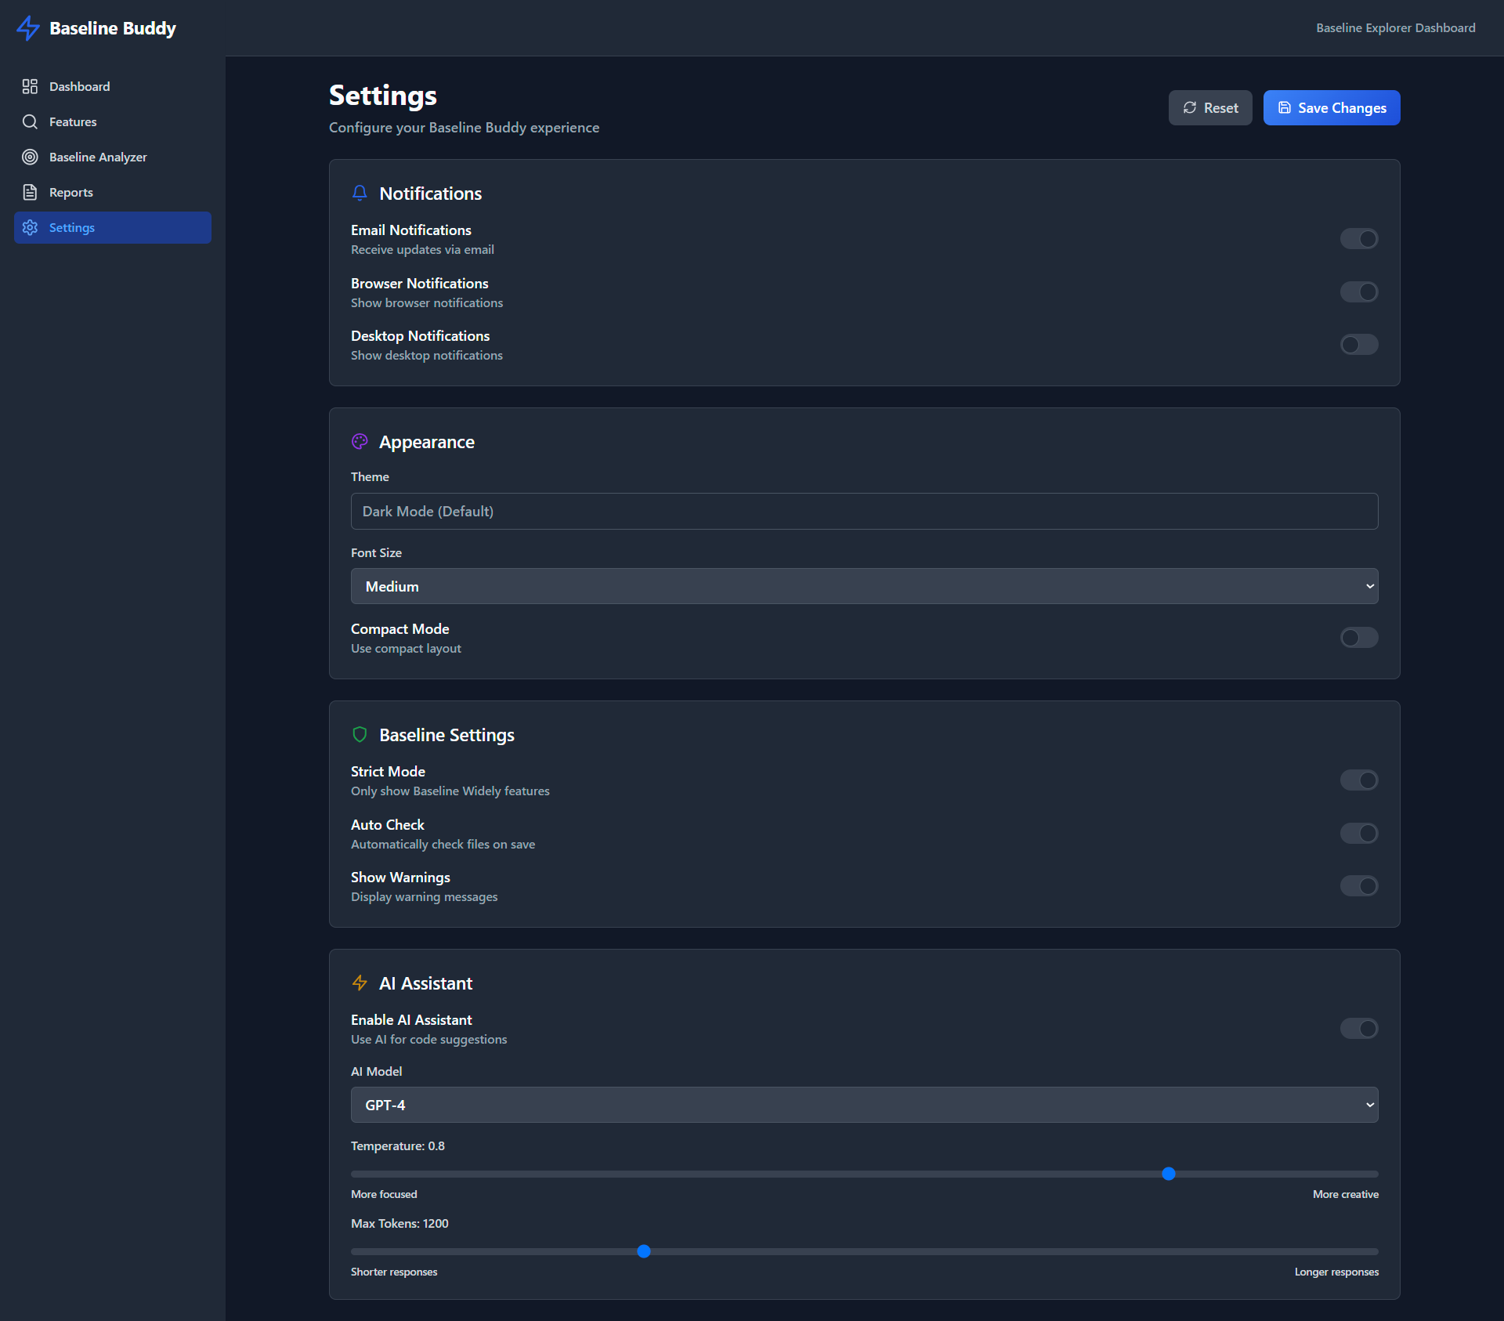Click the Features magnifier icon
This screenshot has width=1504, height=1321.
click(30, 121)
